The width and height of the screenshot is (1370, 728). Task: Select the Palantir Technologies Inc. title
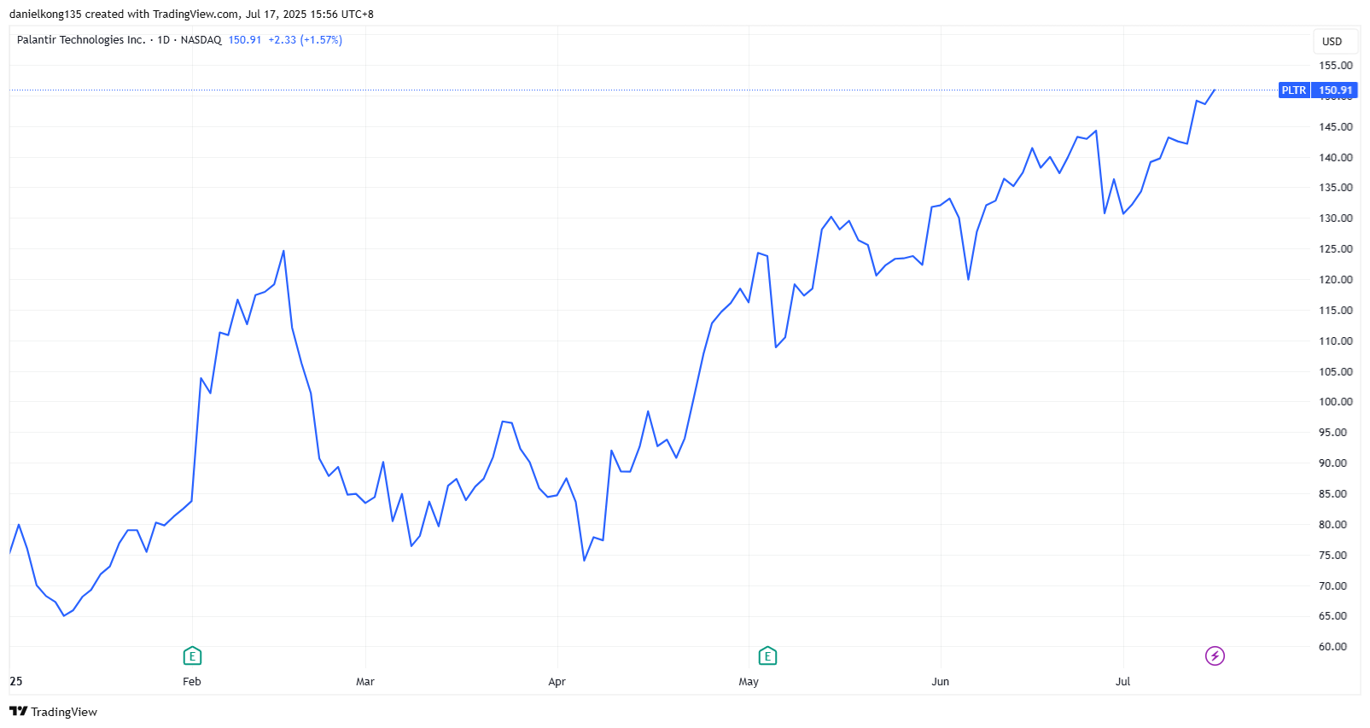coord(81,40)
